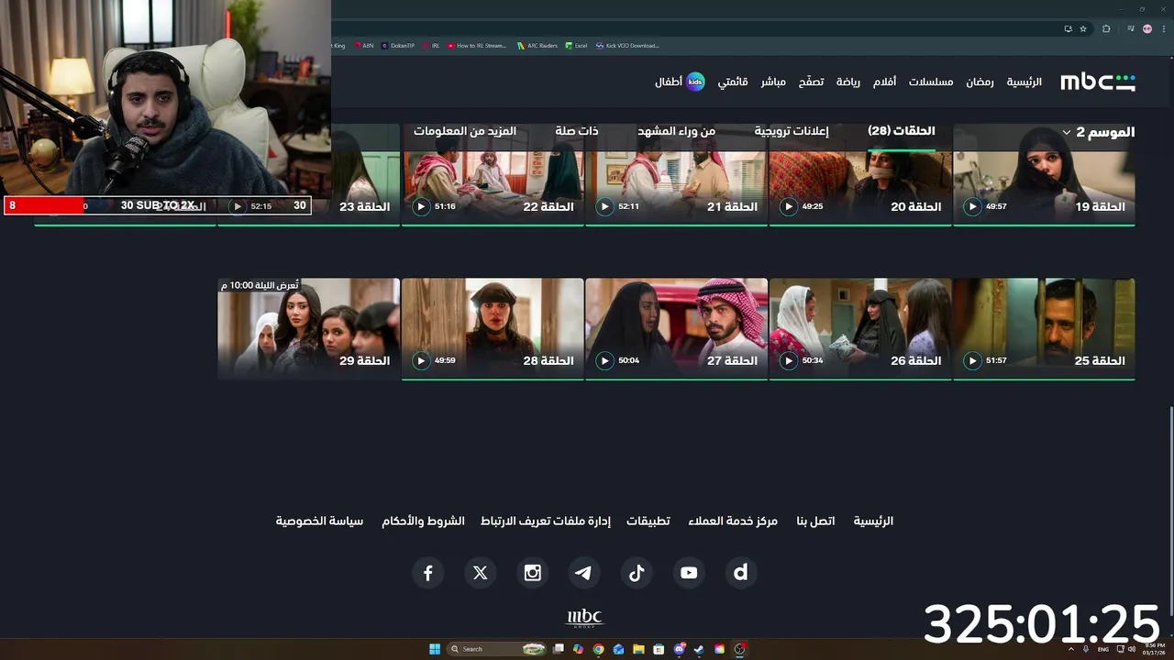Open قائمتي my list in navigation
The width and height of the screenshot is (1174, 660).
pyautogui.click(x=733, y=82)
